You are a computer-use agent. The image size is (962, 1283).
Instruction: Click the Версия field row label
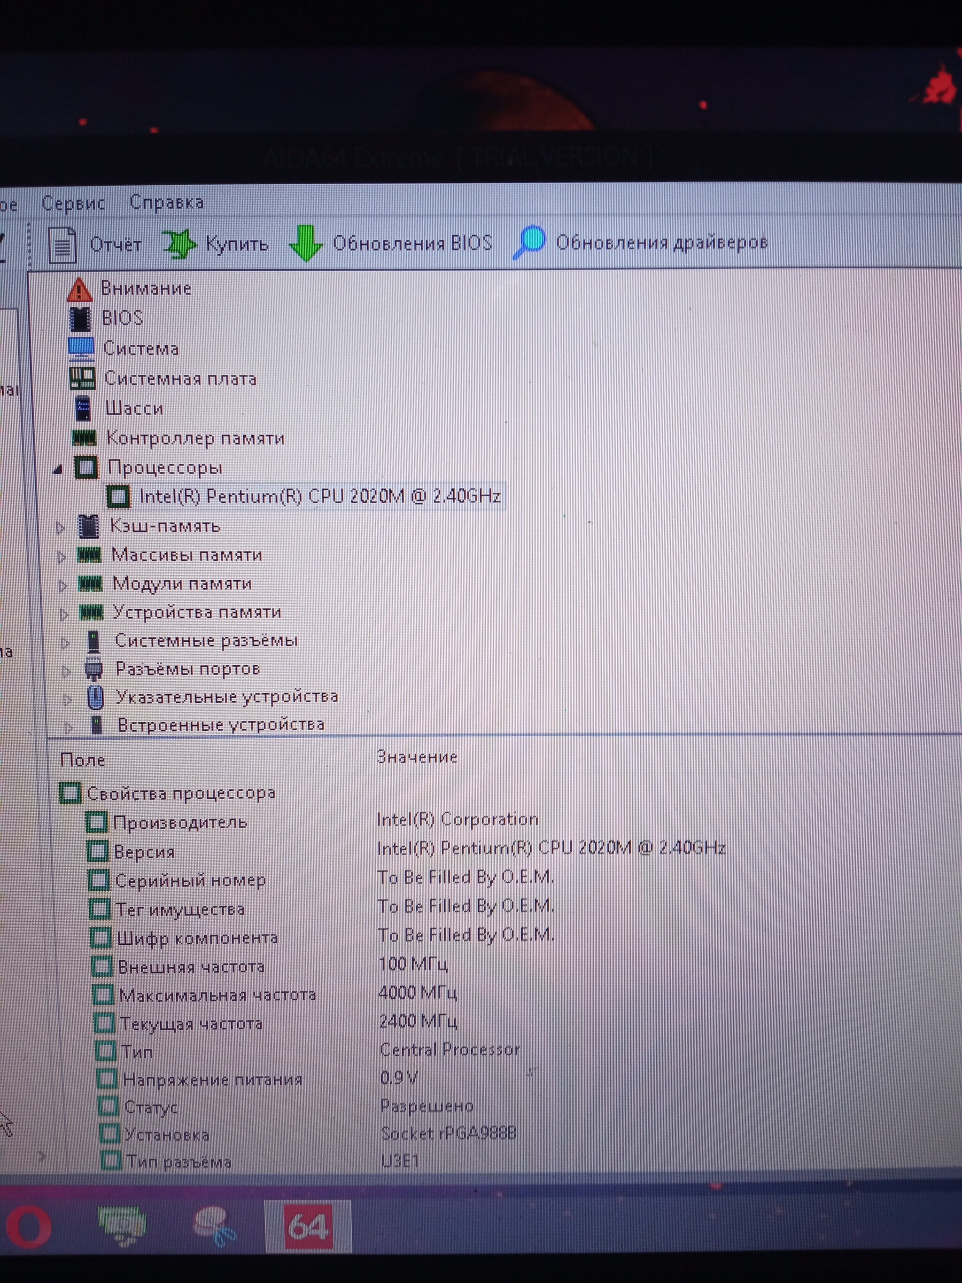coord(144,852)
